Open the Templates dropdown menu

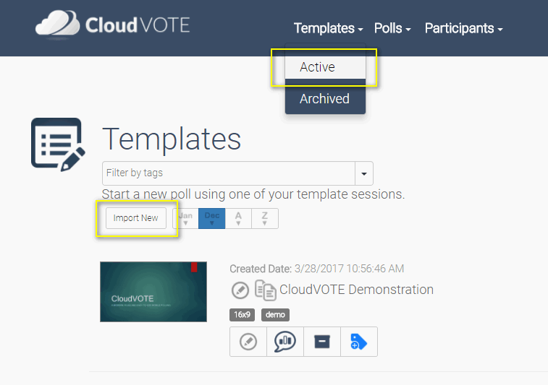point(328,28)
